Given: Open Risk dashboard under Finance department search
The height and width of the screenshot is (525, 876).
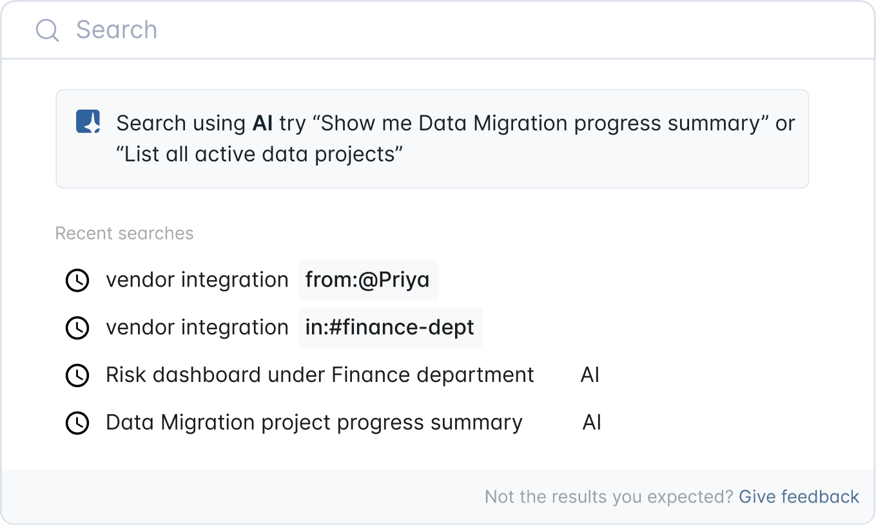Looking at the screenshot, I should [320, 375].
